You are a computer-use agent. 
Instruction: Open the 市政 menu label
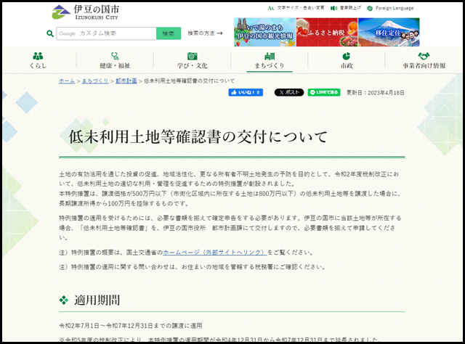click(x=347, y=65)
